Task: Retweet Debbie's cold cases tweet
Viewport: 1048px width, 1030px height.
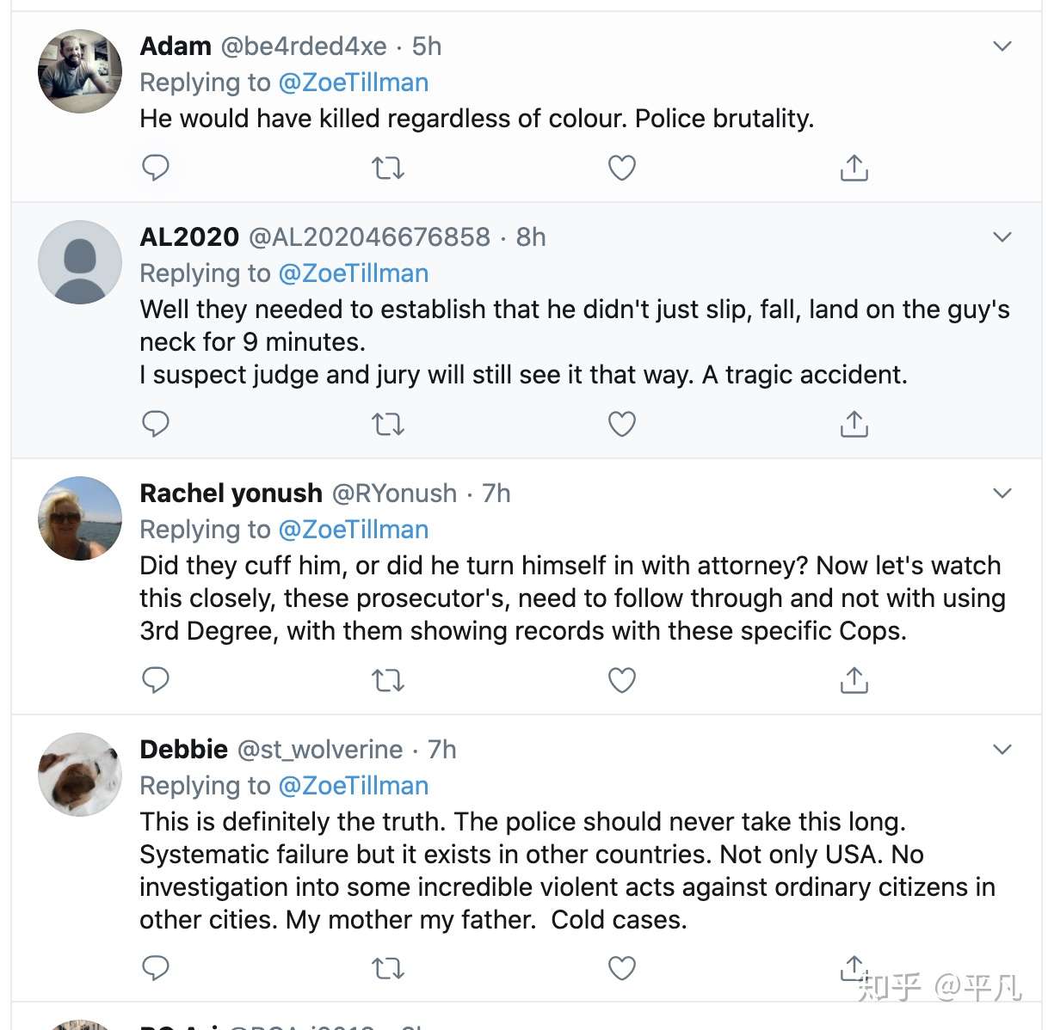Action: point(387,969)
